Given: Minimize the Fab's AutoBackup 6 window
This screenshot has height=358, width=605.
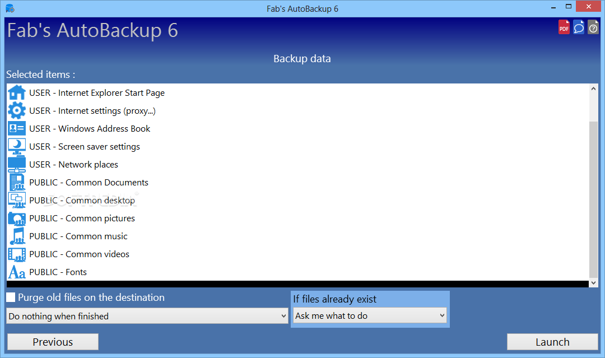Looking at the screenshot, I should coord(553,7).
